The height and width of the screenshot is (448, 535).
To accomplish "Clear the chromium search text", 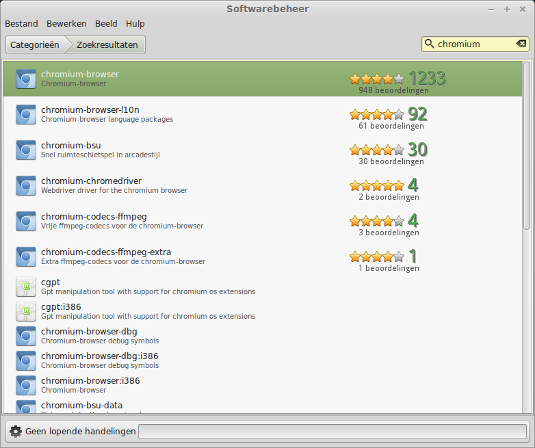I will click(521, 44).
